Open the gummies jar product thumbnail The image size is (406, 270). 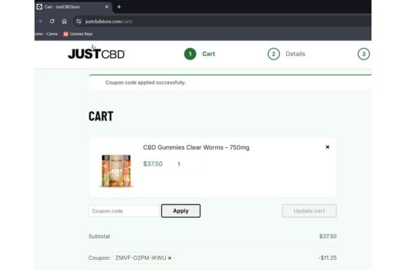[116, 171]
